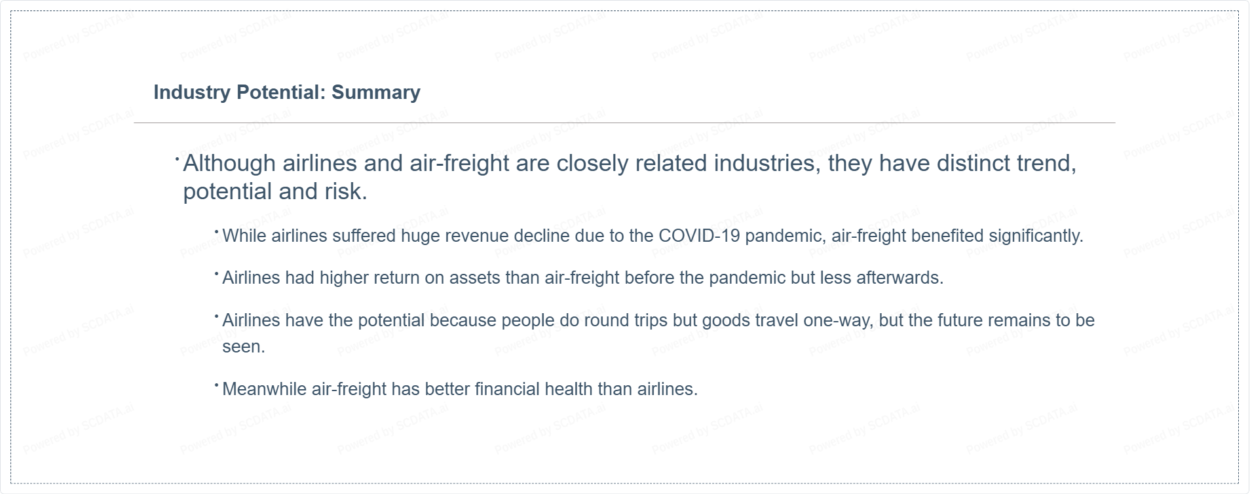Select the "Airlines have the potential because" line
This screenshot has width=1250, height=494.
pos(658,320)
